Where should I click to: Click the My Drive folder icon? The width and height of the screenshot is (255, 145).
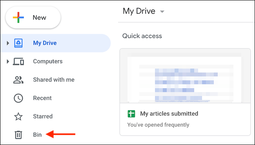[18, 43]
